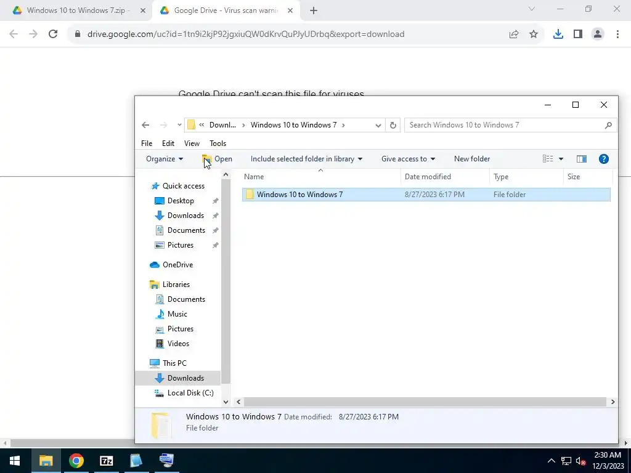Click 7-Zip icon in taskbar
631x473 pixels.
pyautogui.click(x=106, y=461)
